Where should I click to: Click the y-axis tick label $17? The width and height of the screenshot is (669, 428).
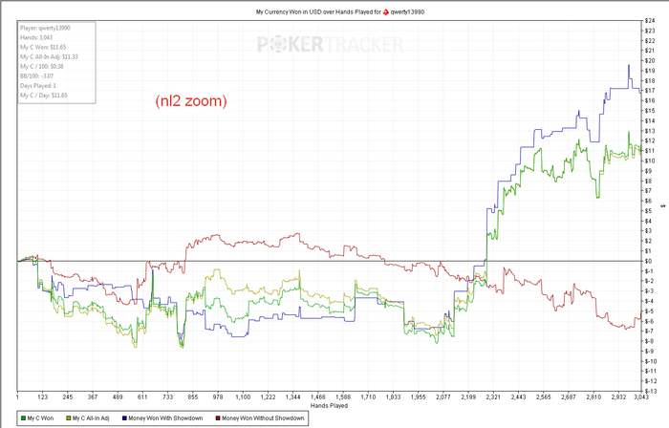[650, 91]
